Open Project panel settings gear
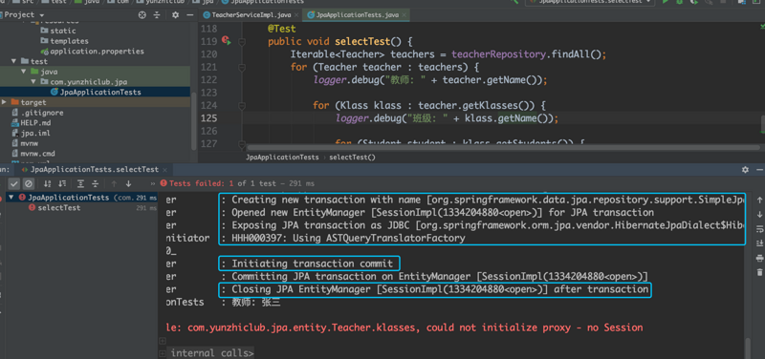Viewport: 765px width, 359px height. [176, 15]
